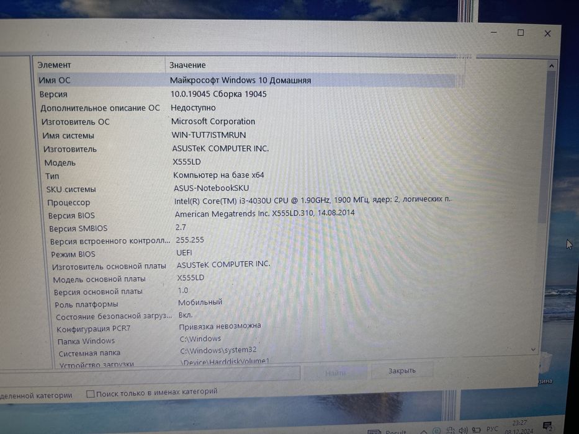The height and width of the screenshot is (434, 579).
Task: Close the system information window
Action: 547,33
